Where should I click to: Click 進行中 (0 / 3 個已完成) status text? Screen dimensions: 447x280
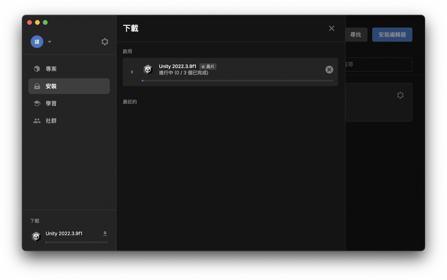(x=184, y=73)
